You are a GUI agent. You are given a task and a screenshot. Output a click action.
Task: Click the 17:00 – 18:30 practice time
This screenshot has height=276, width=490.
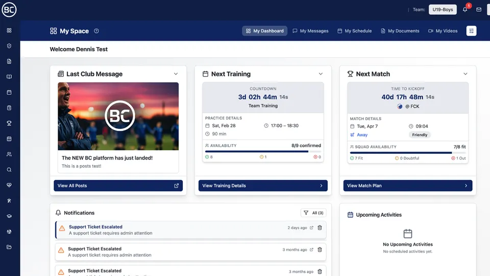[285, 126]
